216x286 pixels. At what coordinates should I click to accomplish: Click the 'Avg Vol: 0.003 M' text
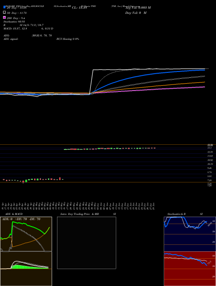[138, 8]
